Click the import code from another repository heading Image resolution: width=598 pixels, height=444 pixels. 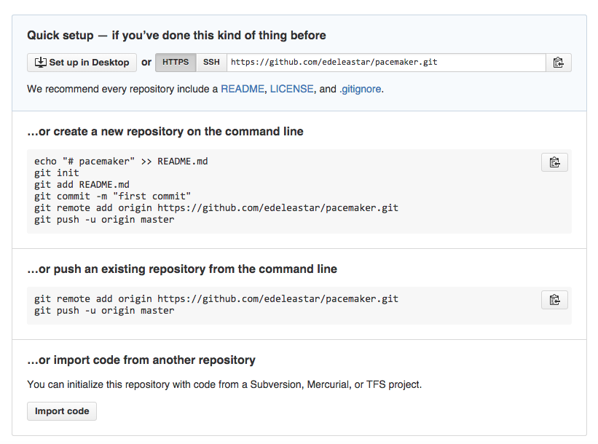coord(141,360)
